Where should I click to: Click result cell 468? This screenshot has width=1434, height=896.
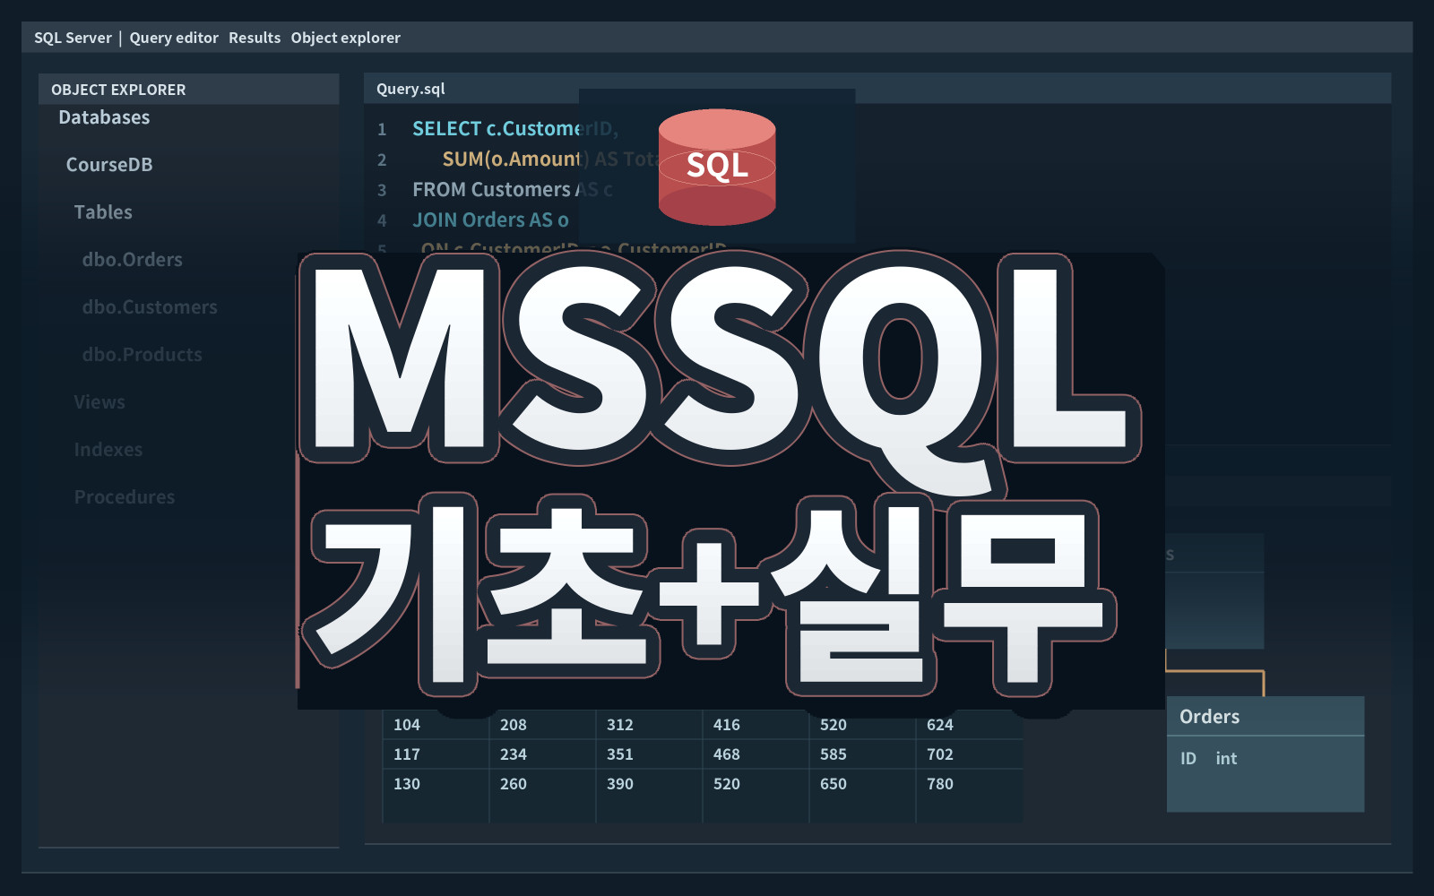[727, 754]
